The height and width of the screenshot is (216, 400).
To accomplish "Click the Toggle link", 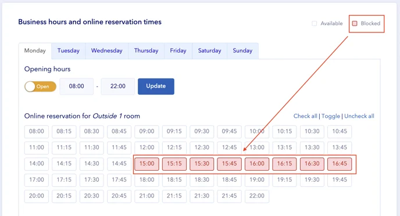I will 331,116.
